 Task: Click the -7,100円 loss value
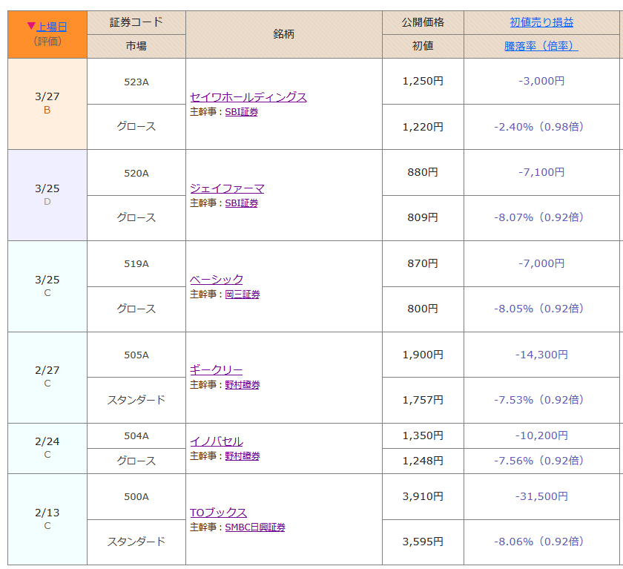click(x=541, y=172)
